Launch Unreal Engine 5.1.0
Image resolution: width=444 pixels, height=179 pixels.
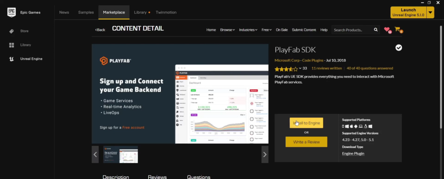pyautogui.click(x=408, y=13)
